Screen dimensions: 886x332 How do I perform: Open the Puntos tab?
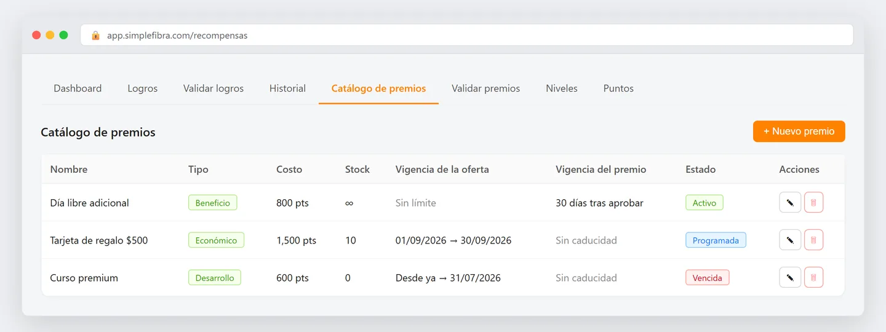coord(618,89)
